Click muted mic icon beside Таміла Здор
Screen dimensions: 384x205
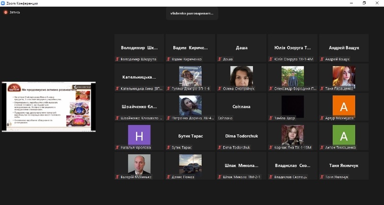click(271, 118)
